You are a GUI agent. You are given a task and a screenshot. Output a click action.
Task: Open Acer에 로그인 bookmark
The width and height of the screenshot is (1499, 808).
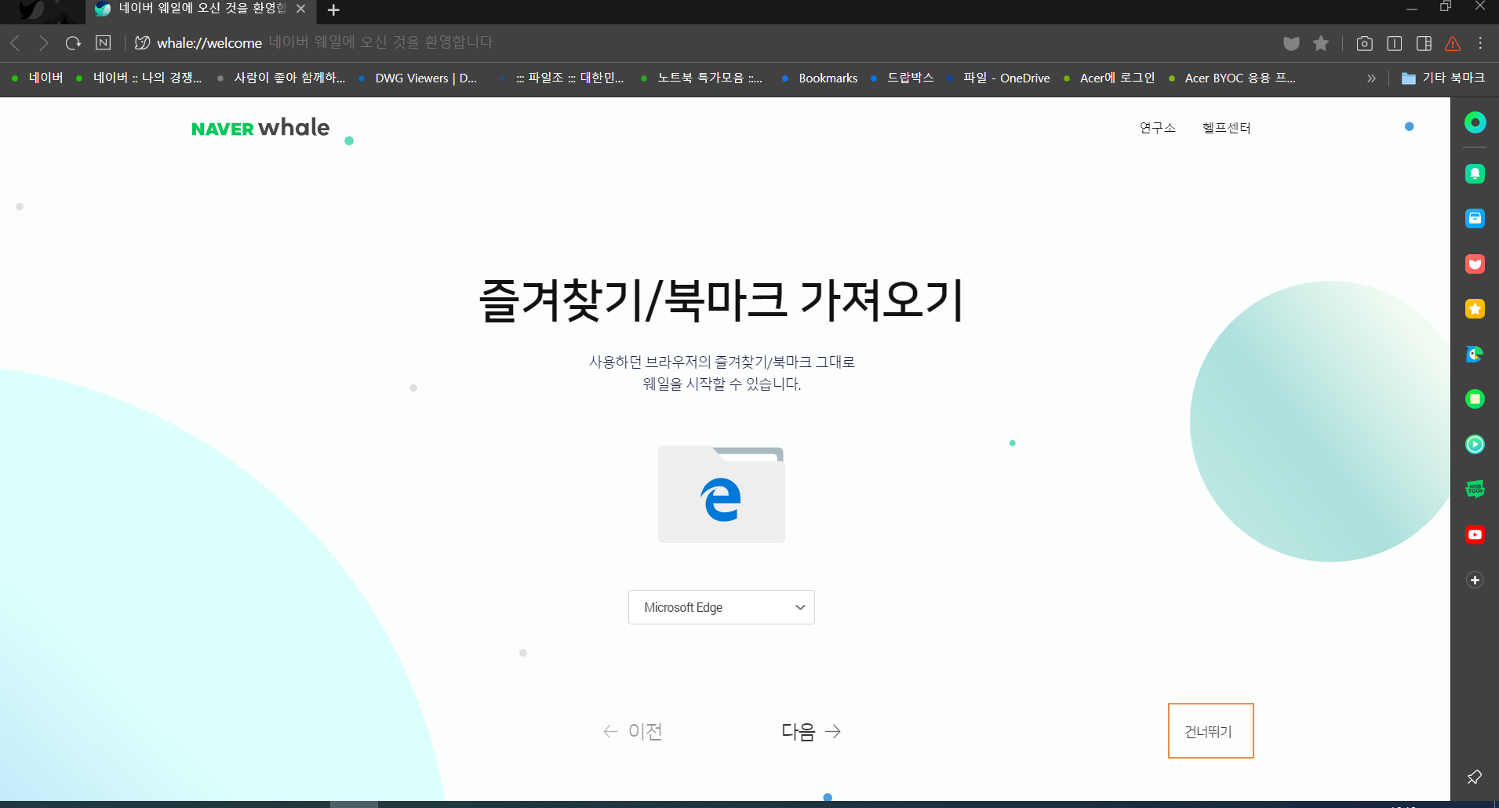click(1109, 78)
